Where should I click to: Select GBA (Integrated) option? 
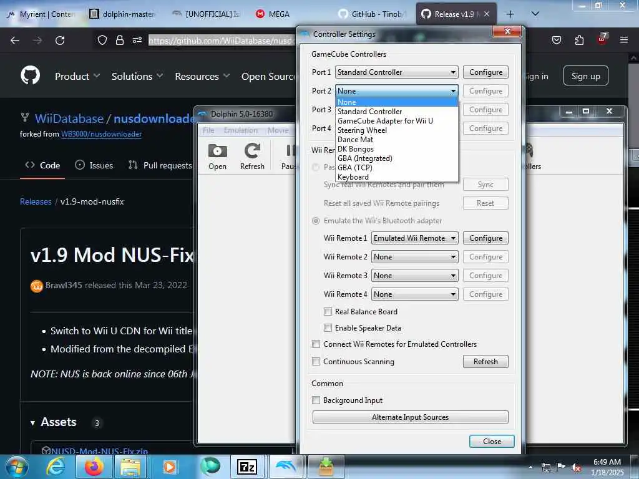[x=396, y=158]
